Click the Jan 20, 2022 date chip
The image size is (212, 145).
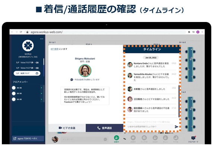pyautogui.click(x=151, y=58)
